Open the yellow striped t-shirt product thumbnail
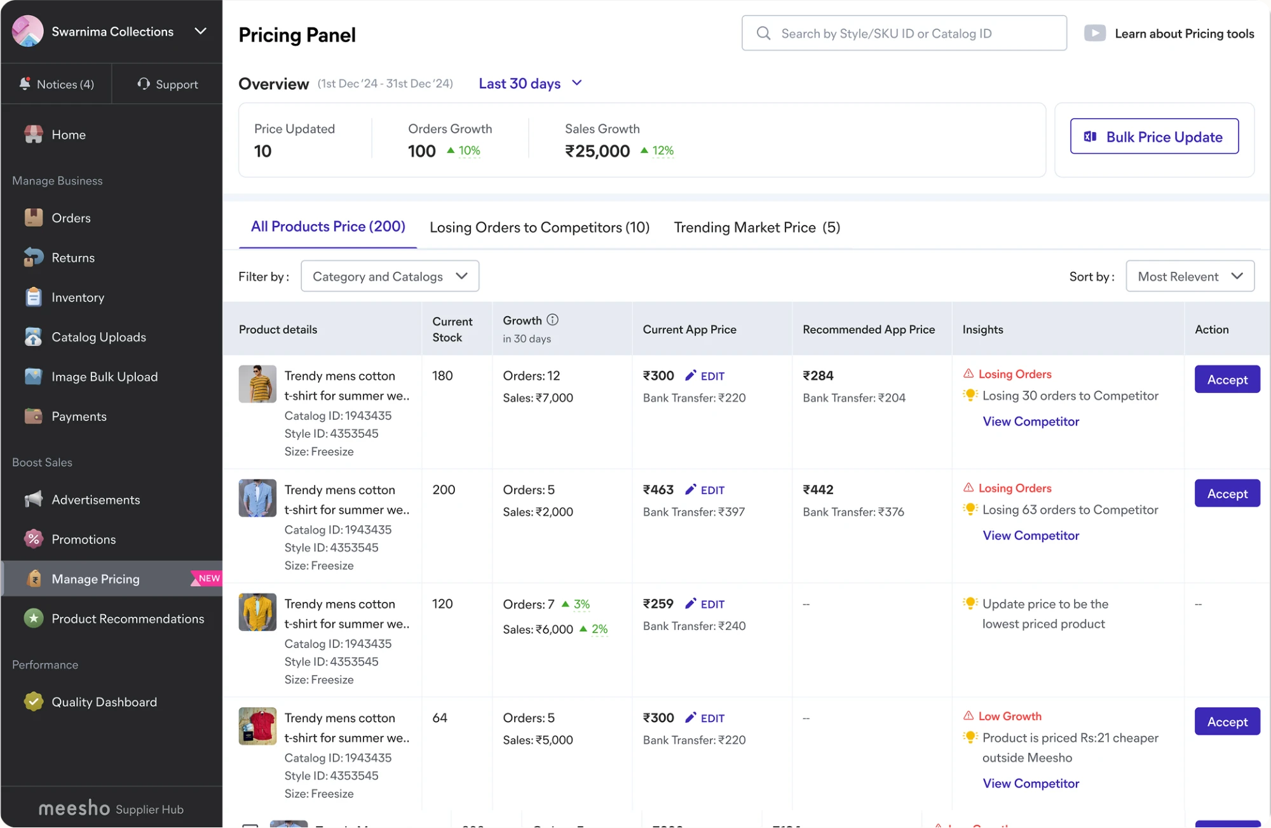This screenshot has width=1271, height=828. [x=257, y=384]
